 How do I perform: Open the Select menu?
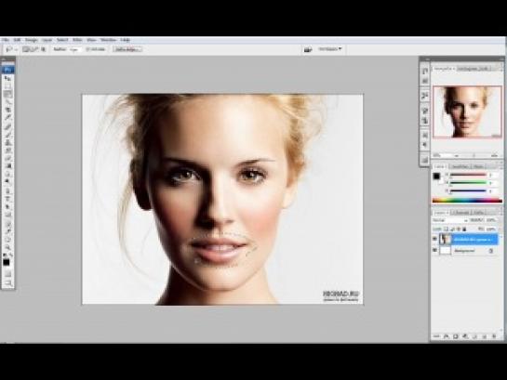[62, 40]
